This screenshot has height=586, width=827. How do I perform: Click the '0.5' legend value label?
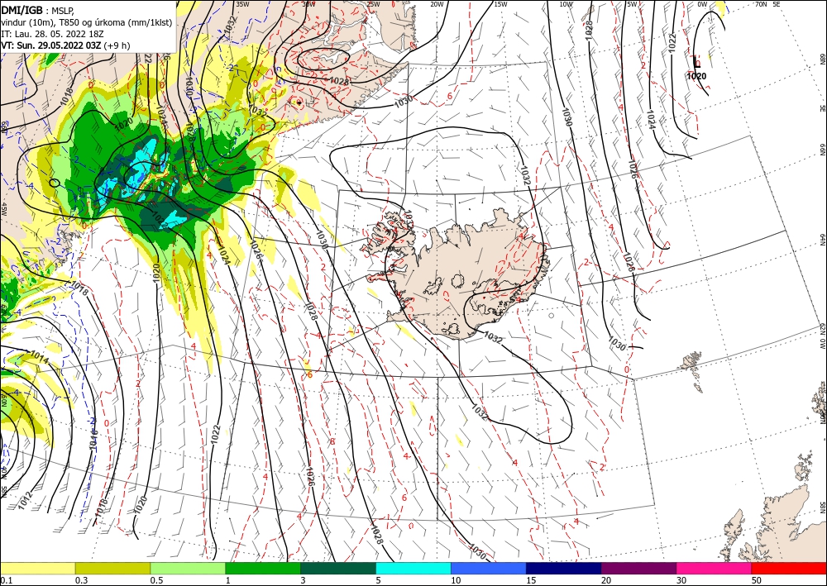[x=156, y=580]
